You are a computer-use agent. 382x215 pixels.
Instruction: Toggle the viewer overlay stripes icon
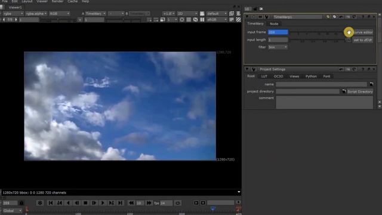[x=238, y=20]
